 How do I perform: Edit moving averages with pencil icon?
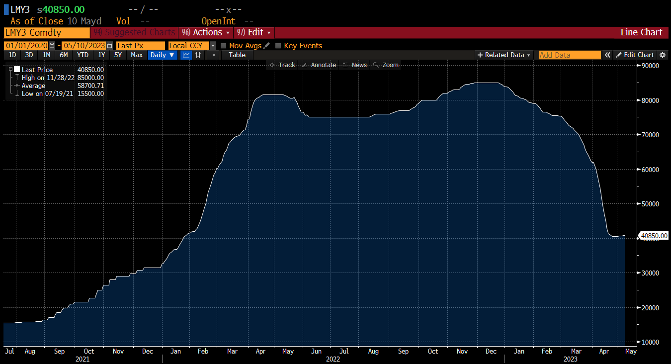(x=266, y=46)
